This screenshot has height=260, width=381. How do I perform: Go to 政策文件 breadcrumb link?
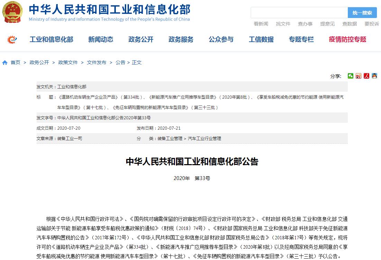(68, 62)
